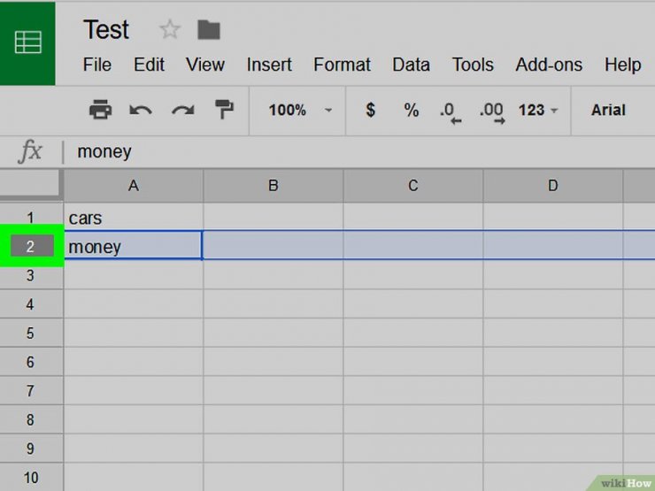Format as percent

412,111
